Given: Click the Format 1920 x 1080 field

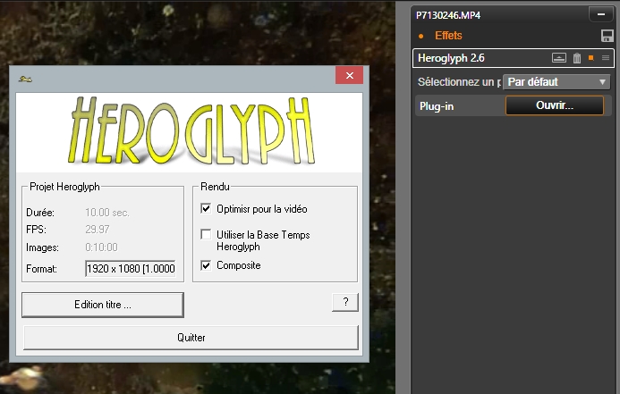Looking at the screenshot, I should click(x=131, y=268).
